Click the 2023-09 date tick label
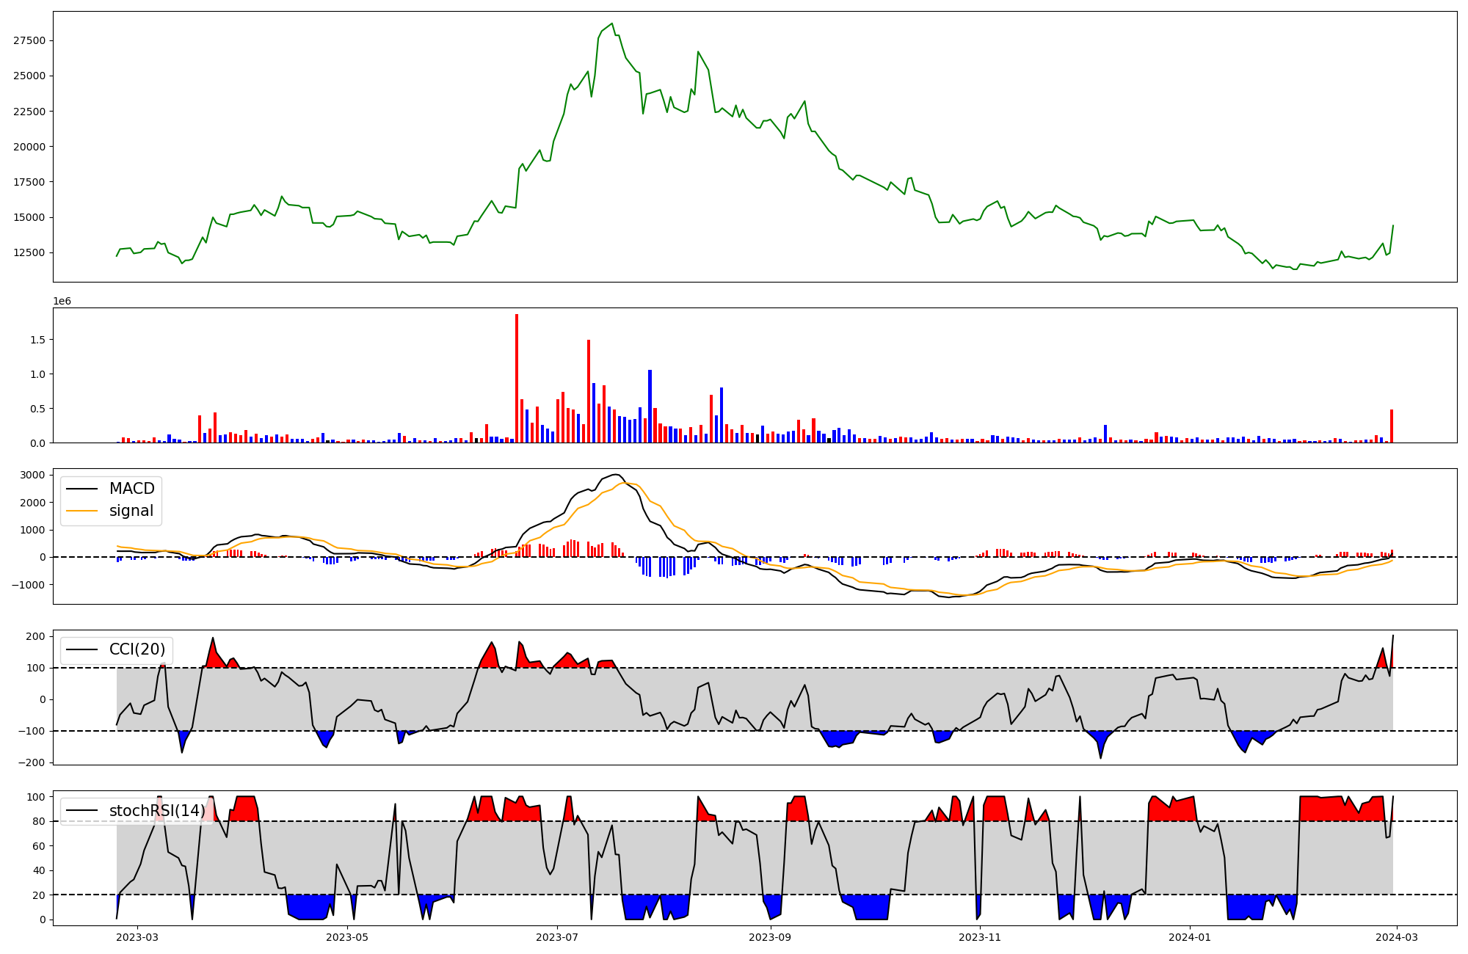This screenshot has width=1468, height=954. [x=771, y=936]
